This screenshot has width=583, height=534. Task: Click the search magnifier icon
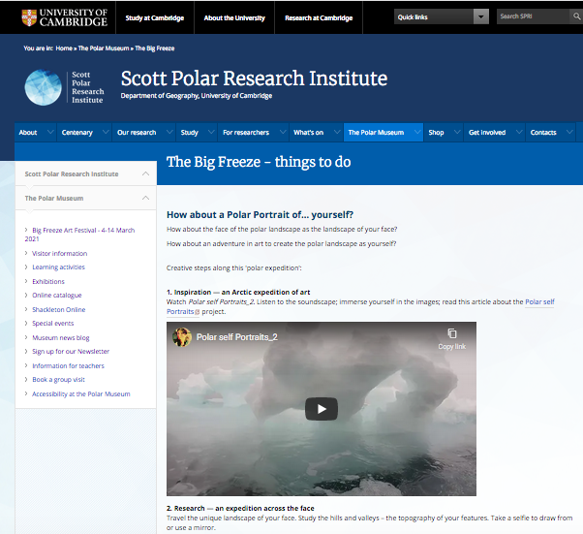tap(576, 16)
